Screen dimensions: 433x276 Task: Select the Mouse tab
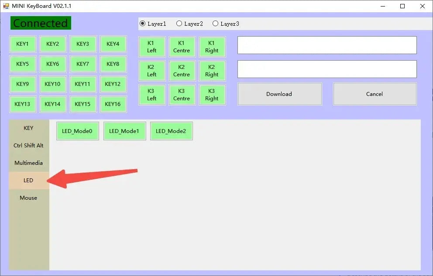click(29, 198)
